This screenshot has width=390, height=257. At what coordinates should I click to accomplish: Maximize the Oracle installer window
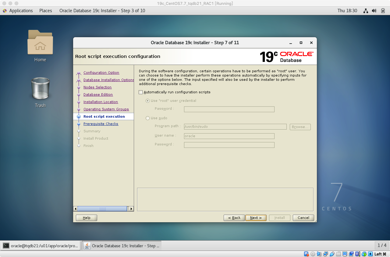click(x=301, y=43)
